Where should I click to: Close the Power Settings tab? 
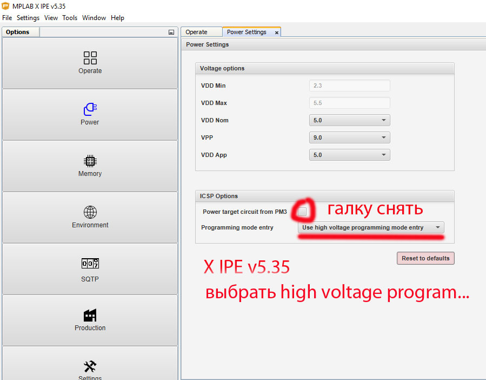click(276, 32)
